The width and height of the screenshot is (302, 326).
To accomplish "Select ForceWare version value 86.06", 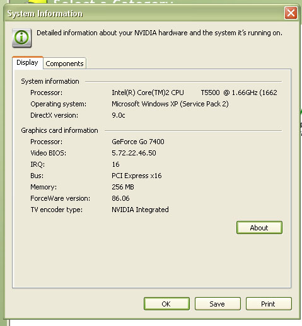I will click(120, 198).
